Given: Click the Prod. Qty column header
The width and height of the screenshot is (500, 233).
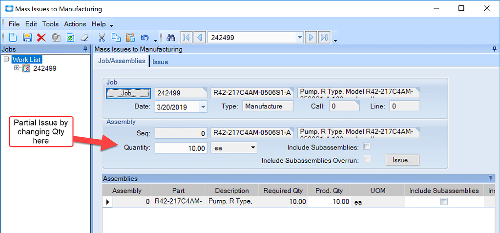Looking at the screenshot, I should coord(329,191).
